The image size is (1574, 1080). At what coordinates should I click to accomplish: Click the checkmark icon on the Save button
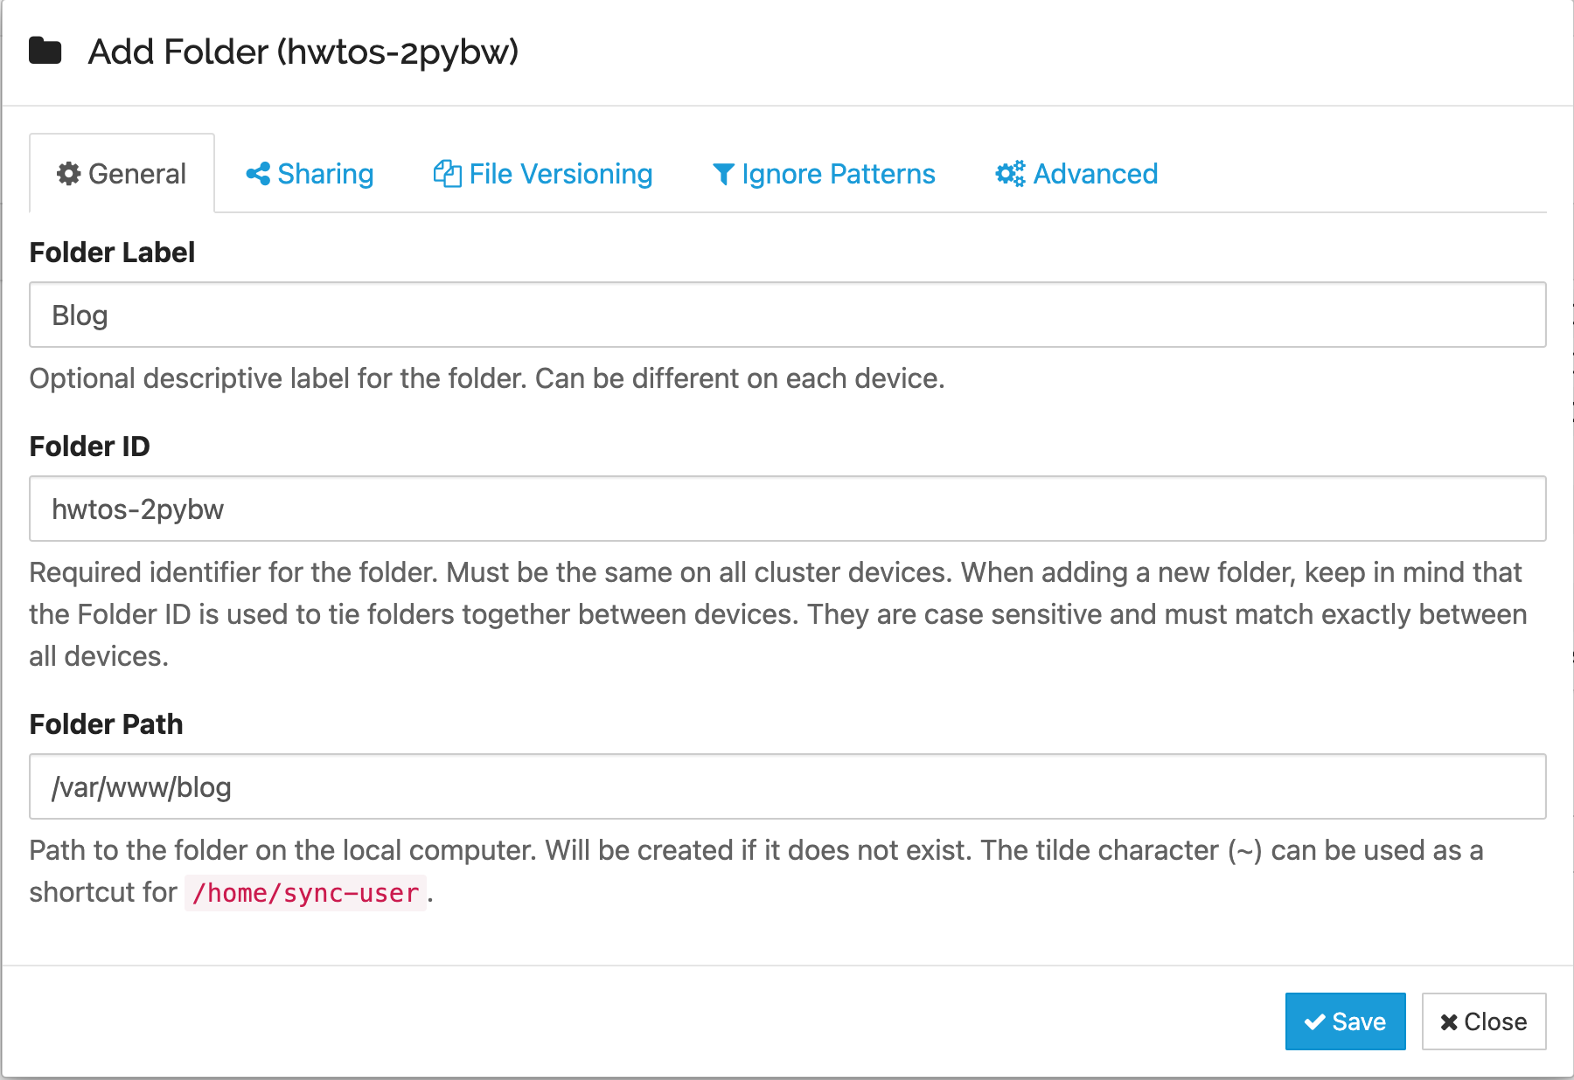pyautogui.click(x=1314, y=1021)
